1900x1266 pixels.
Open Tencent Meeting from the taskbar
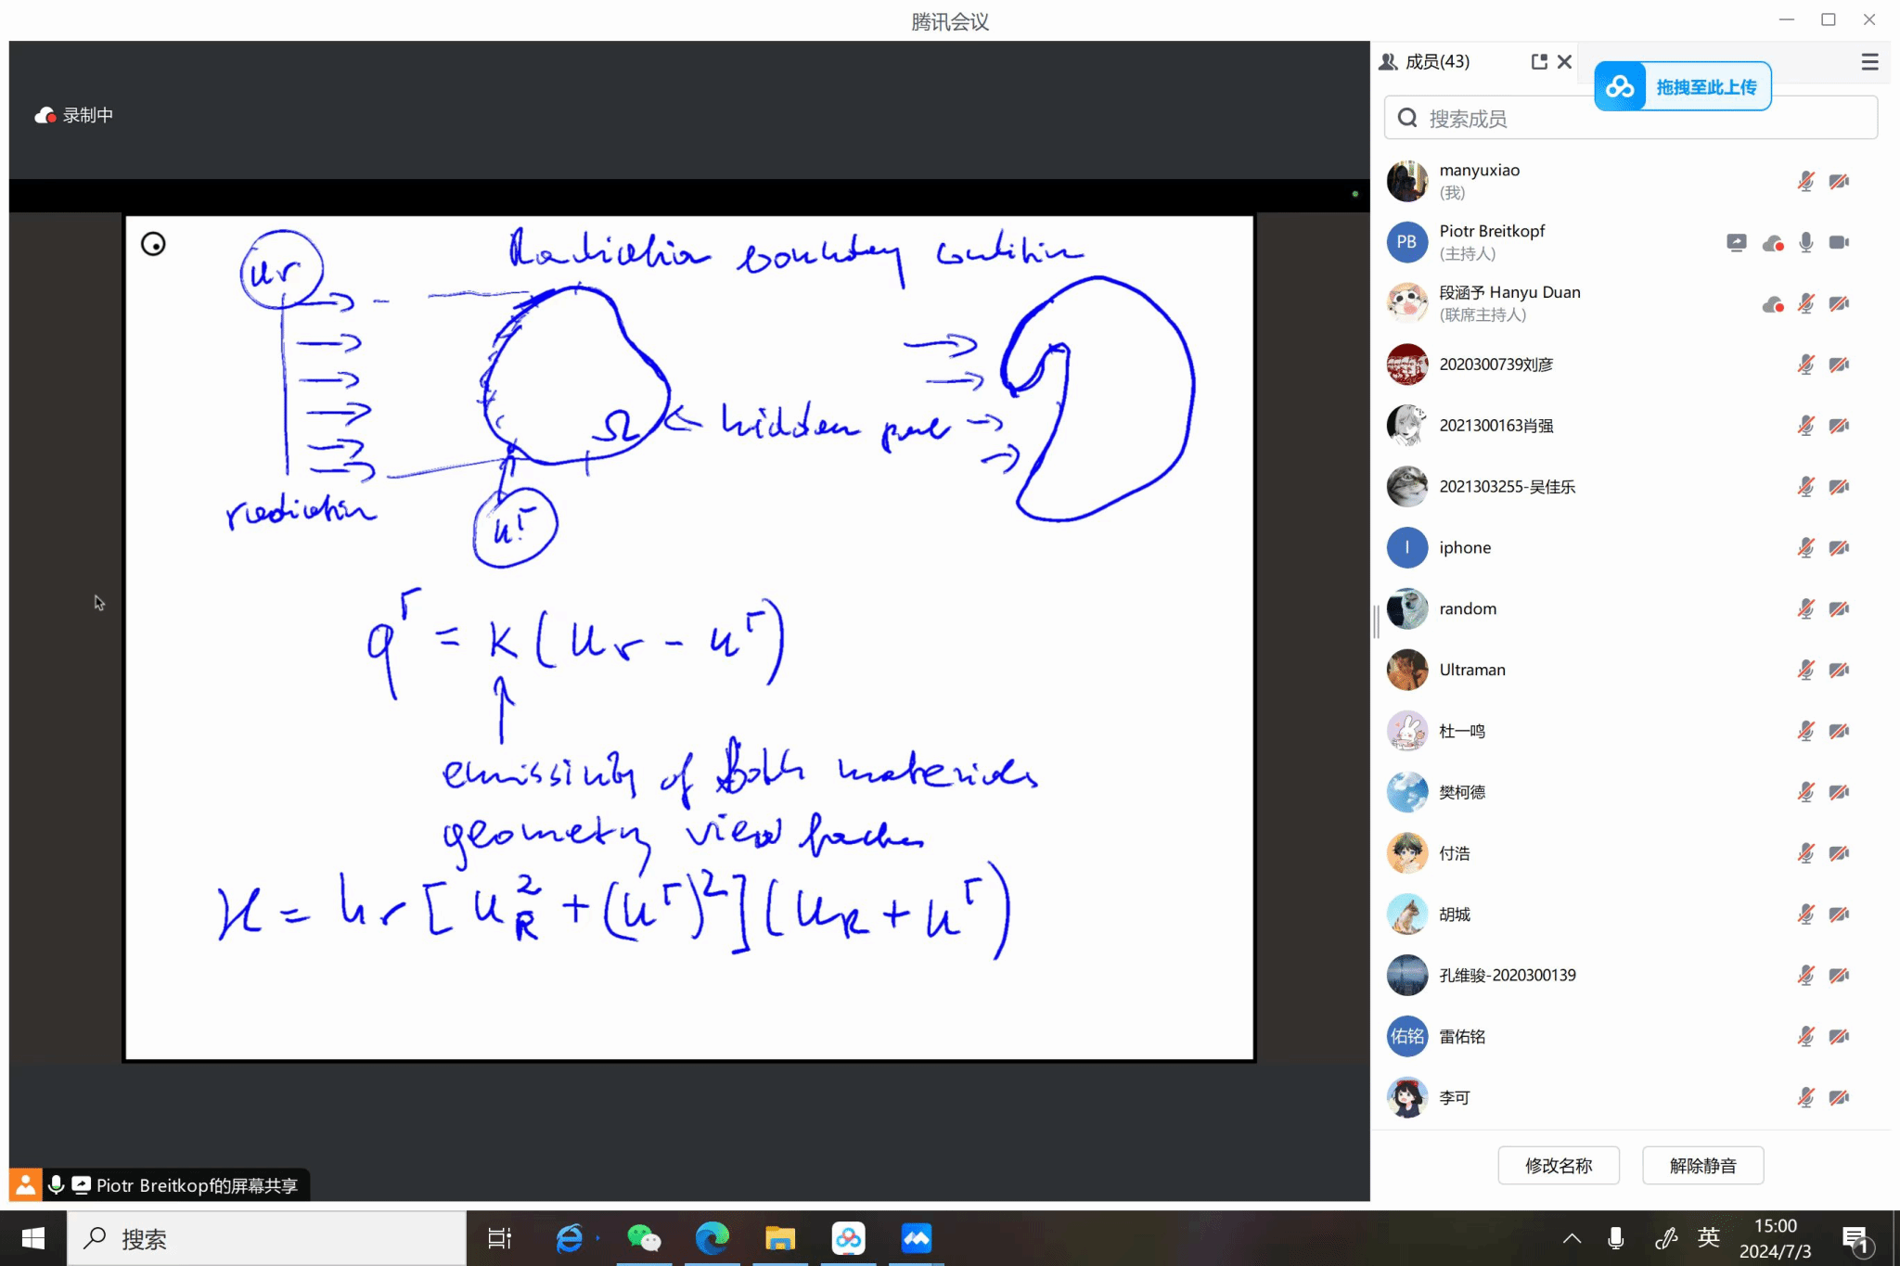pos(917,1238)
